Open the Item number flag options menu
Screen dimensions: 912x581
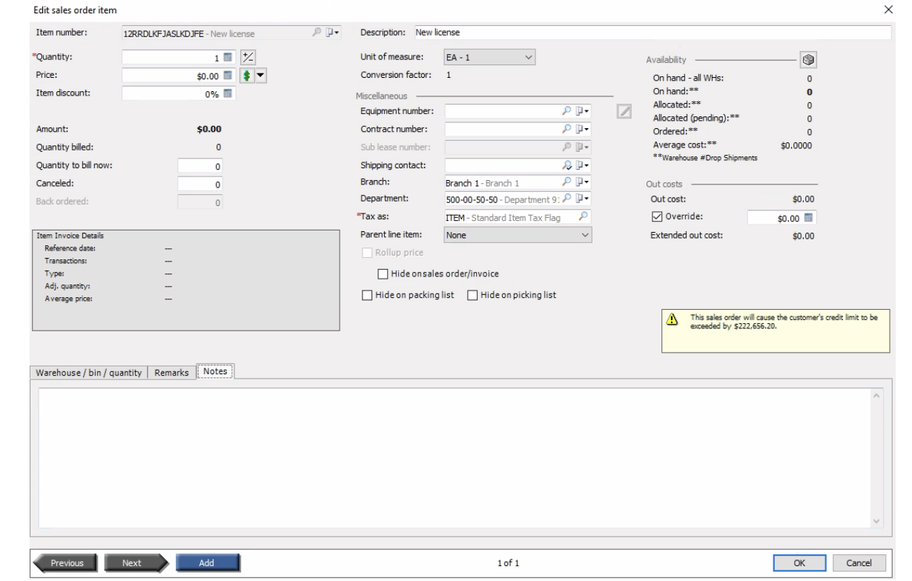pyautogui.click(x=332, y=33)
